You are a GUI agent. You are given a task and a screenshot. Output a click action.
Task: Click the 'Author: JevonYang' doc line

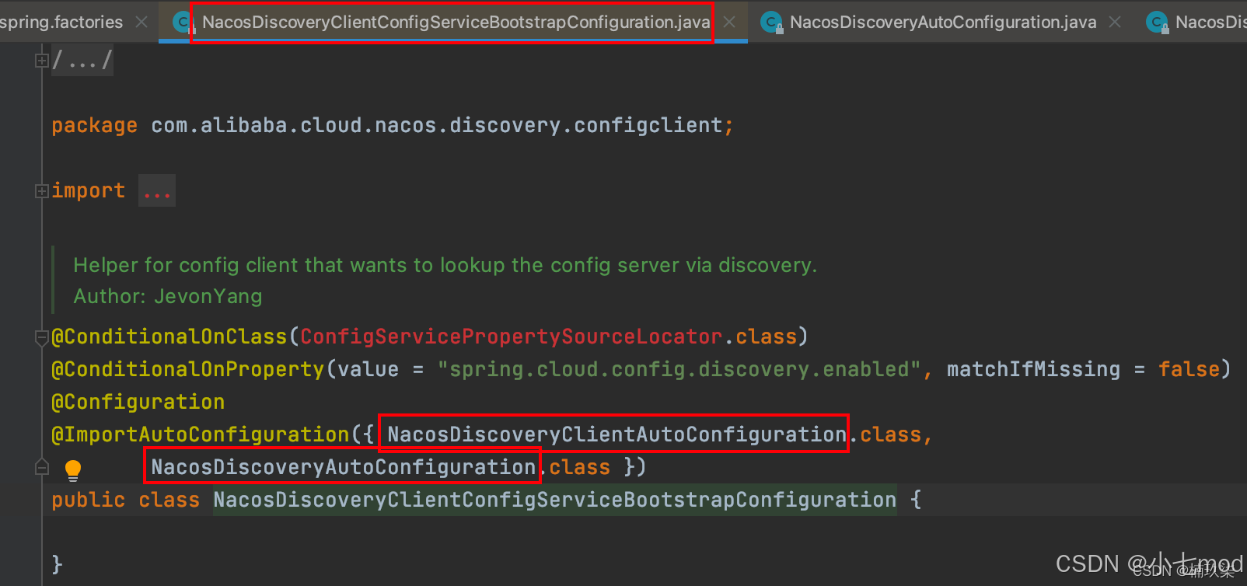pyautogui.click(x=168, y=296)
